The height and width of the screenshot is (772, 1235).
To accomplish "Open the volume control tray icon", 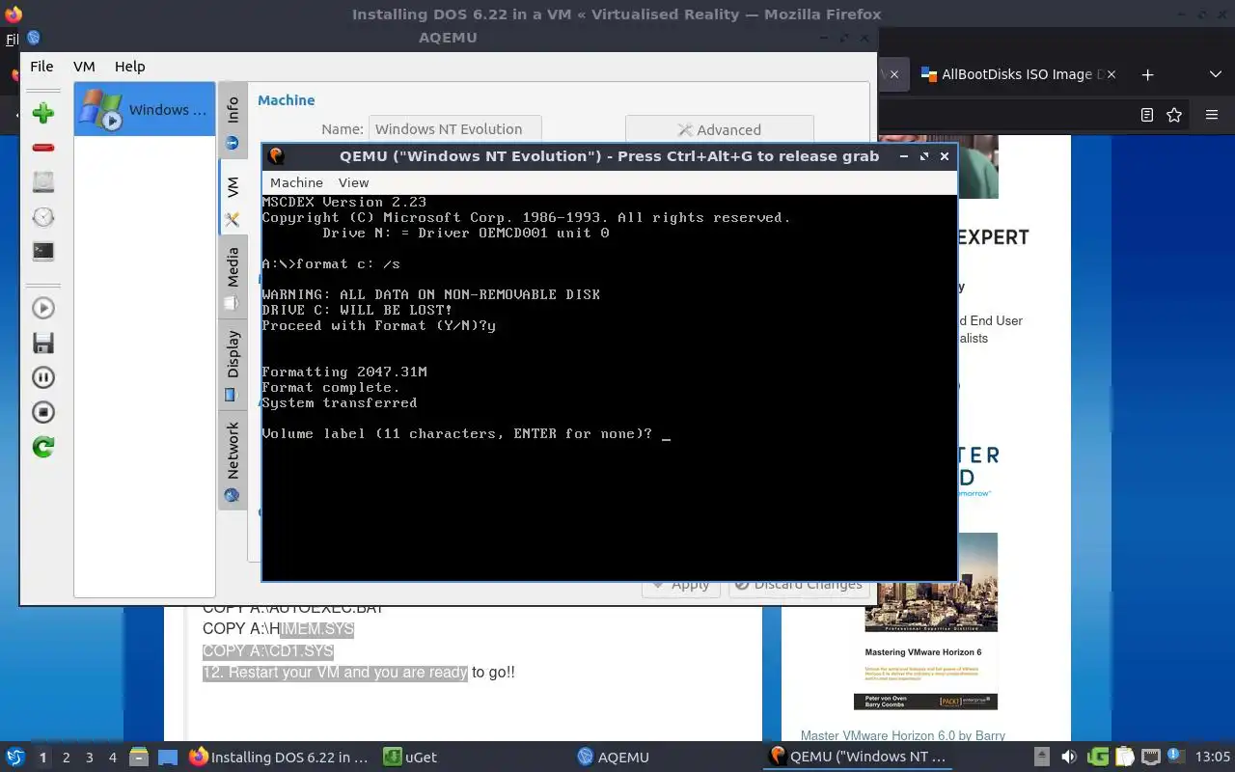I will pos(1068,758).
